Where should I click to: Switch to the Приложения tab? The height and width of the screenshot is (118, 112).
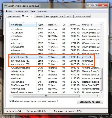(x=13, y=17)
